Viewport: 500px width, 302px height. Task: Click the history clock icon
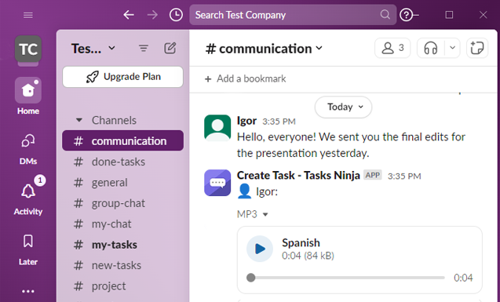pyautogui.click(x=176, y=15)
